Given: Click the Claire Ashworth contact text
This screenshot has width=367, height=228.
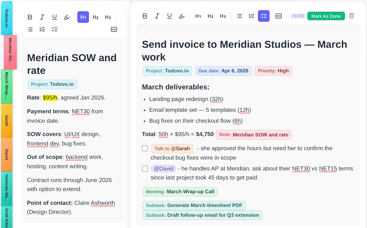Looking at the screenshot, I should pyautogui.click(x=95, y=203).
